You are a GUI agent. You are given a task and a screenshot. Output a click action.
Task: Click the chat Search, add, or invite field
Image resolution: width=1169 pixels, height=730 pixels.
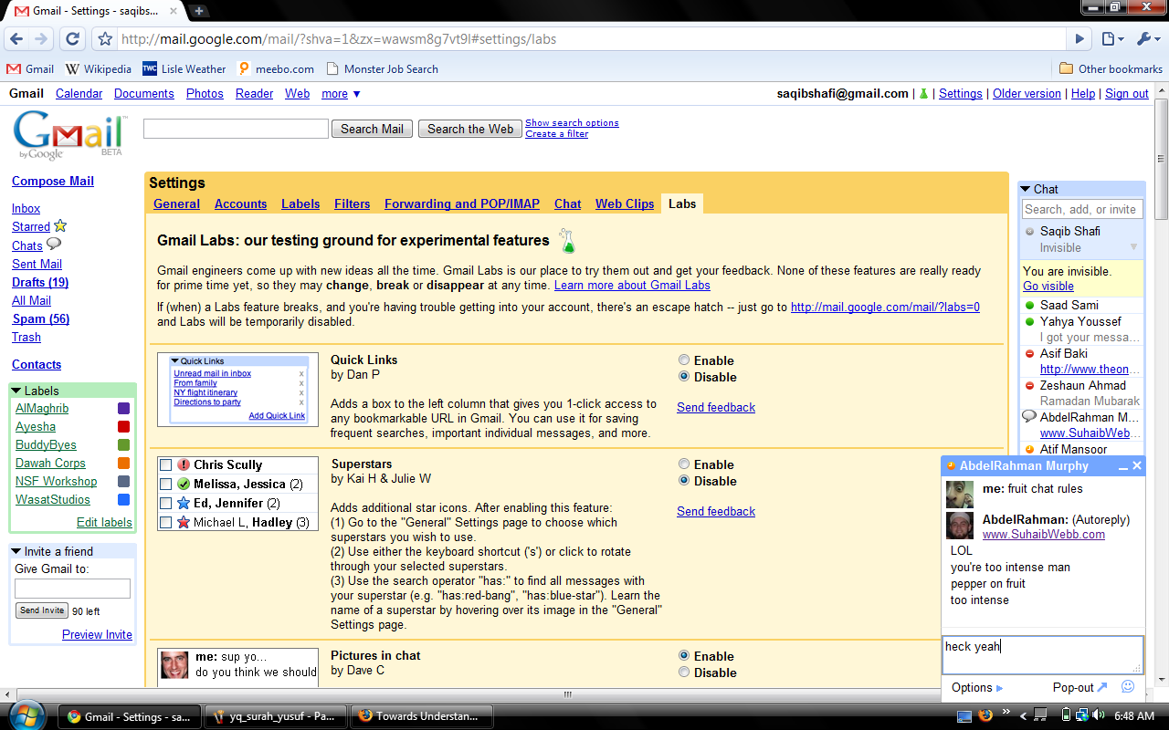[1081, 209]
